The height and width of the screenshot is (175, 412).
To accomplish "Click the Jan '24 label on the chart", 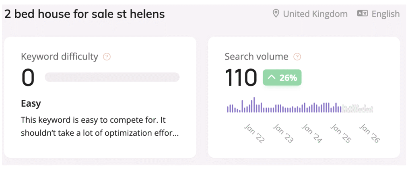I will pyautogui.click(x=312, y=134).
